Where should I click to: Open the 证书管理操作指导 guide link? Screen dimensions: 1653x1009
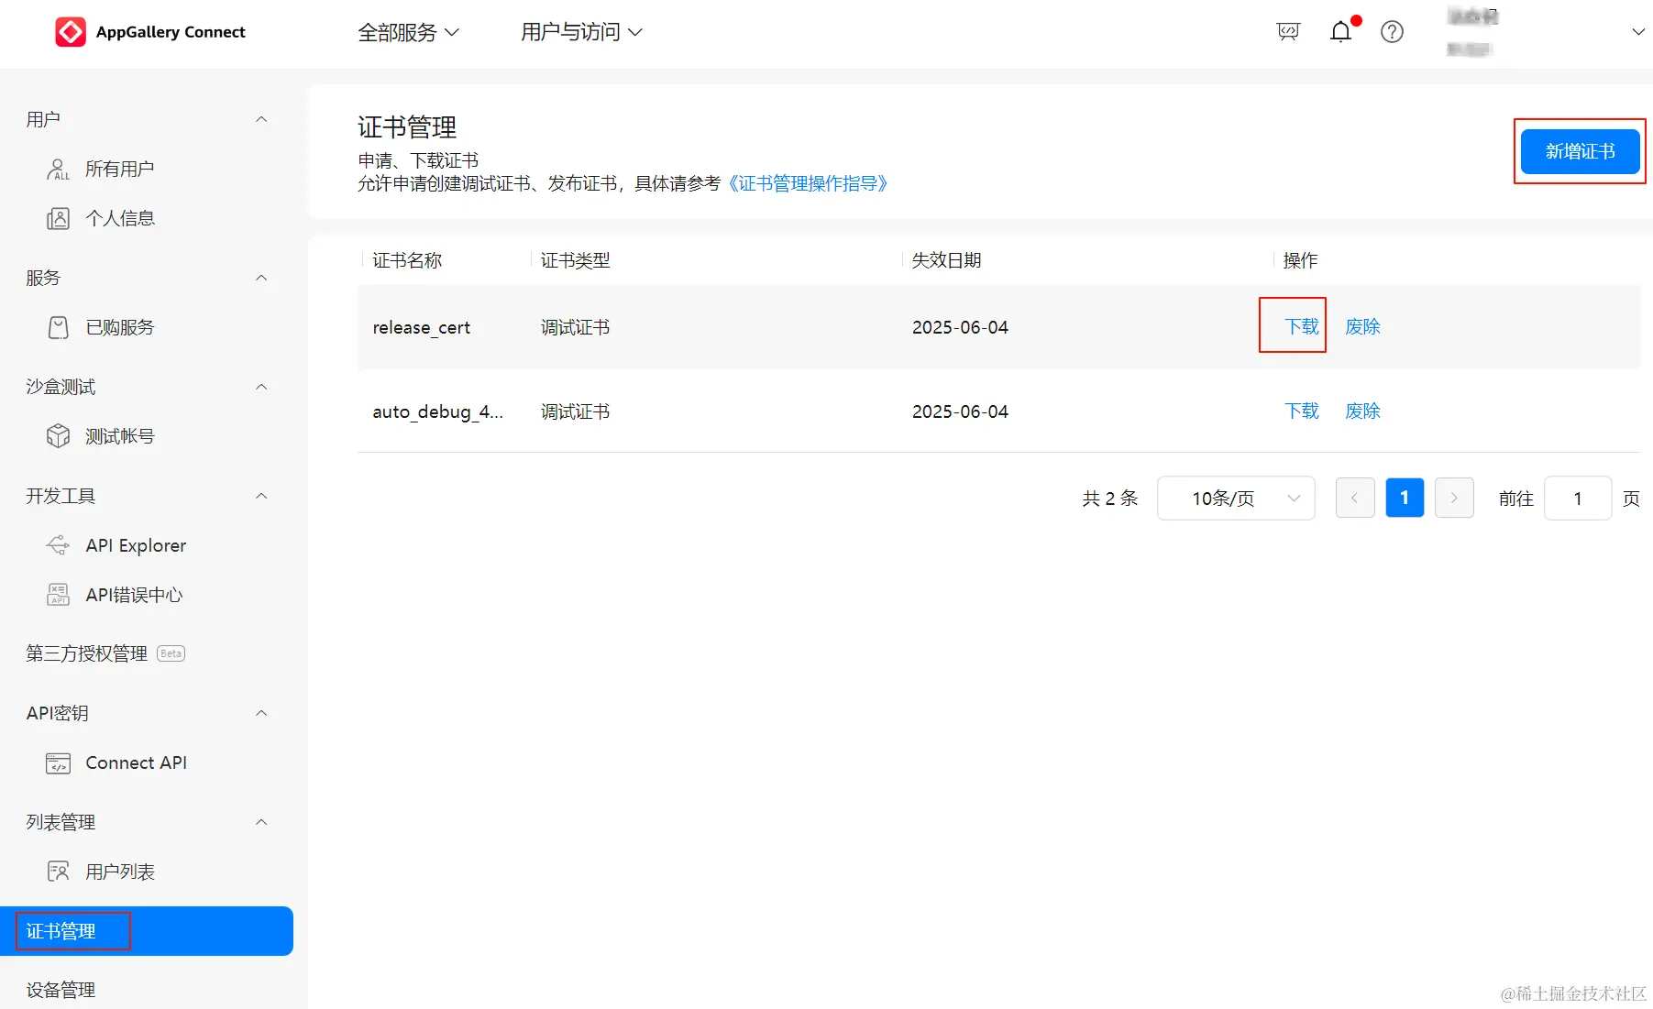tap(808, 183)
